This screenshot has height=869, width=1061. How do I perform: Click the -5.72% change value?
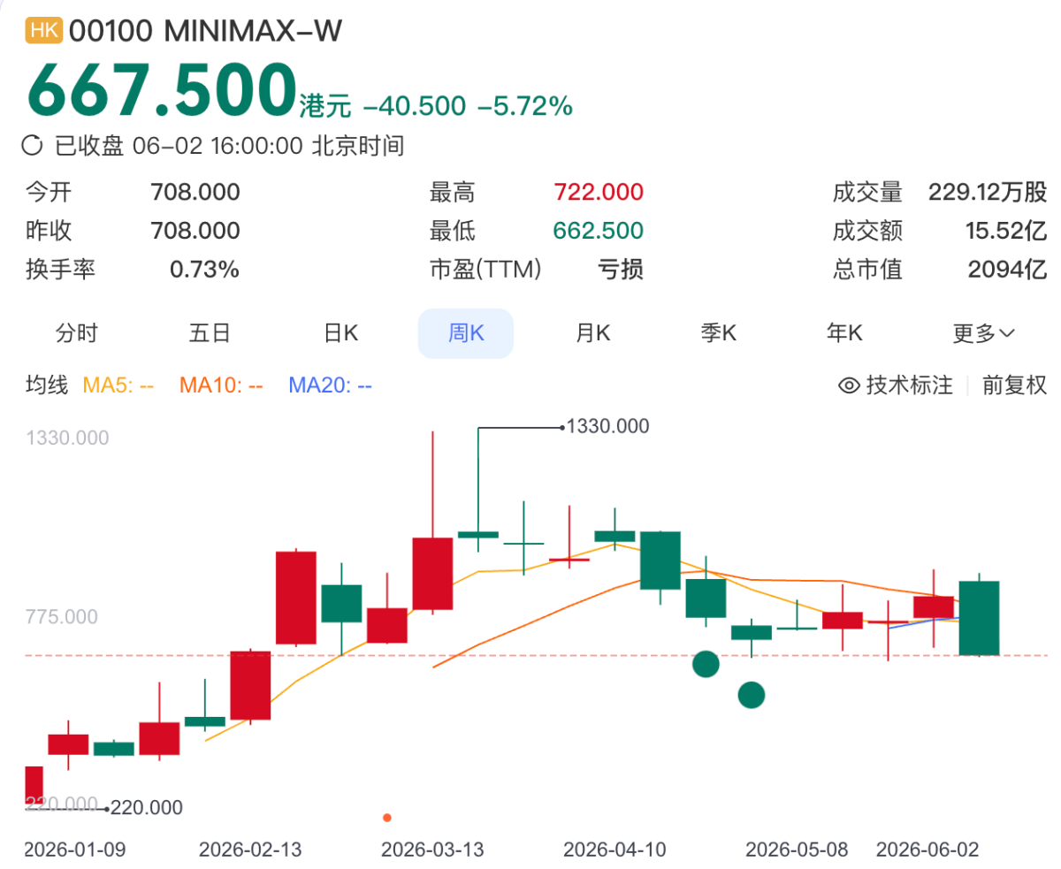point(525,107)
